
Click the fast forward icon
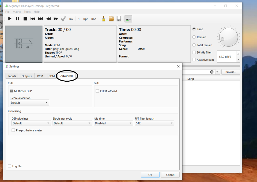56,19
